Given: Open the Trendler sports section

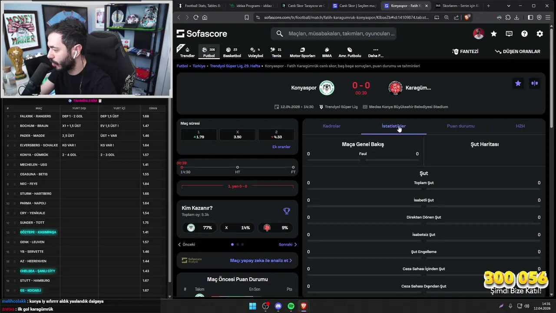Looking at the screenshot, I should pyautogui.click(x=187, y=52).
